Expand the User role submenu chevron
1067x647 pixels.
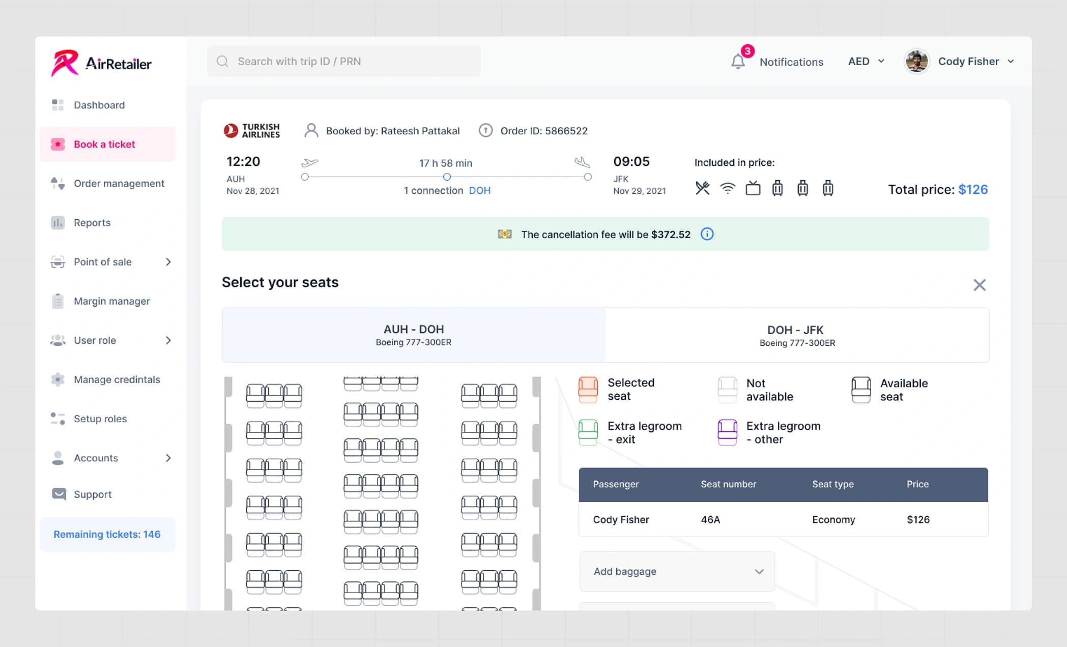pos(168,340)
